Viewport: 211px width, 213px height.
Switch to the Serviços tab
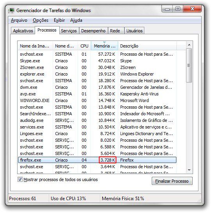[x=69, y=31]
